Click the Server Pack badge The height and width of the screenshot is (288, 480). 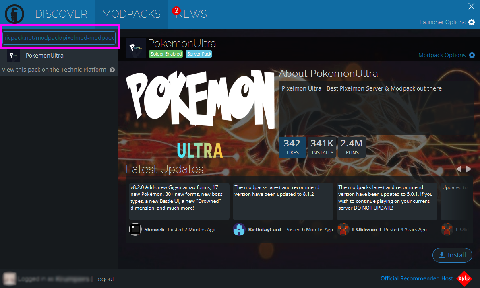coord(199,54)
